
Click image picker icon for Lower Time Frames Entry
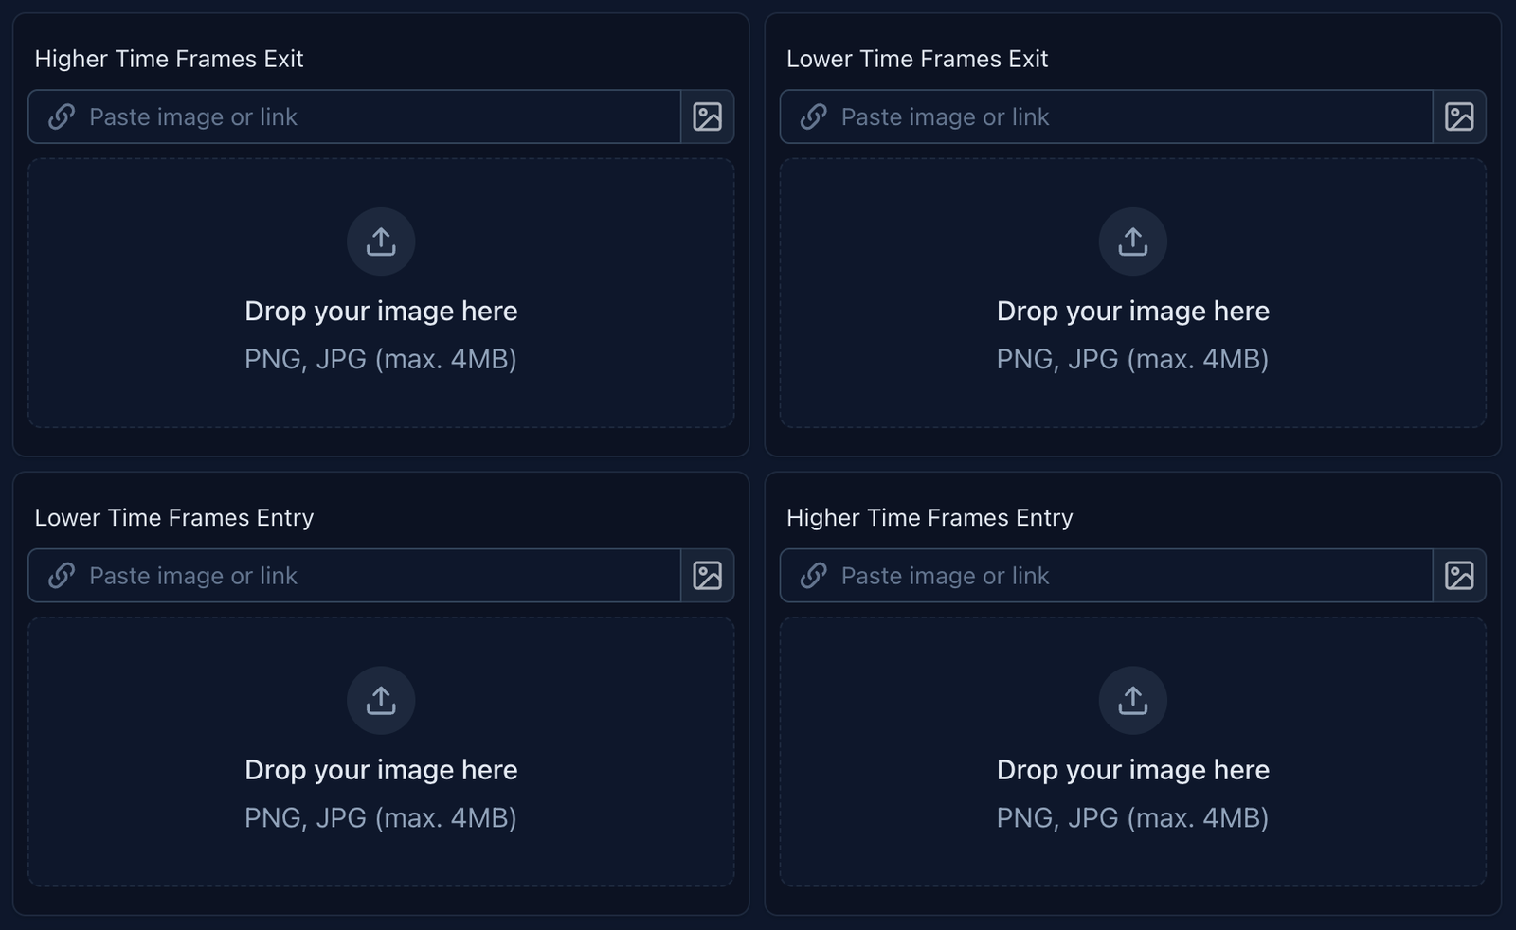point(707,576)
